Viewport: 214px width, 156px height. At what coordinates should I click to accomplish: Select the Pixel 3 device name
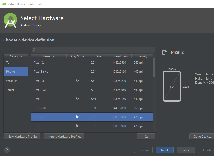pyautogui.click(x=38, y=99)
